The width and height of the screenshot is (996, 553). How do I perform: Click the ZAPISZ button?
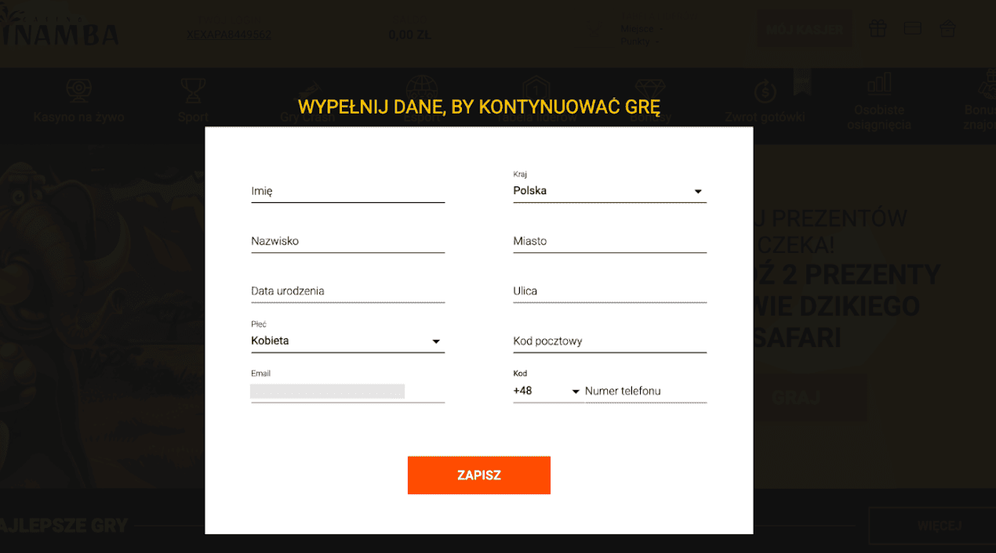pyautogui.click(x=478, y=475)
